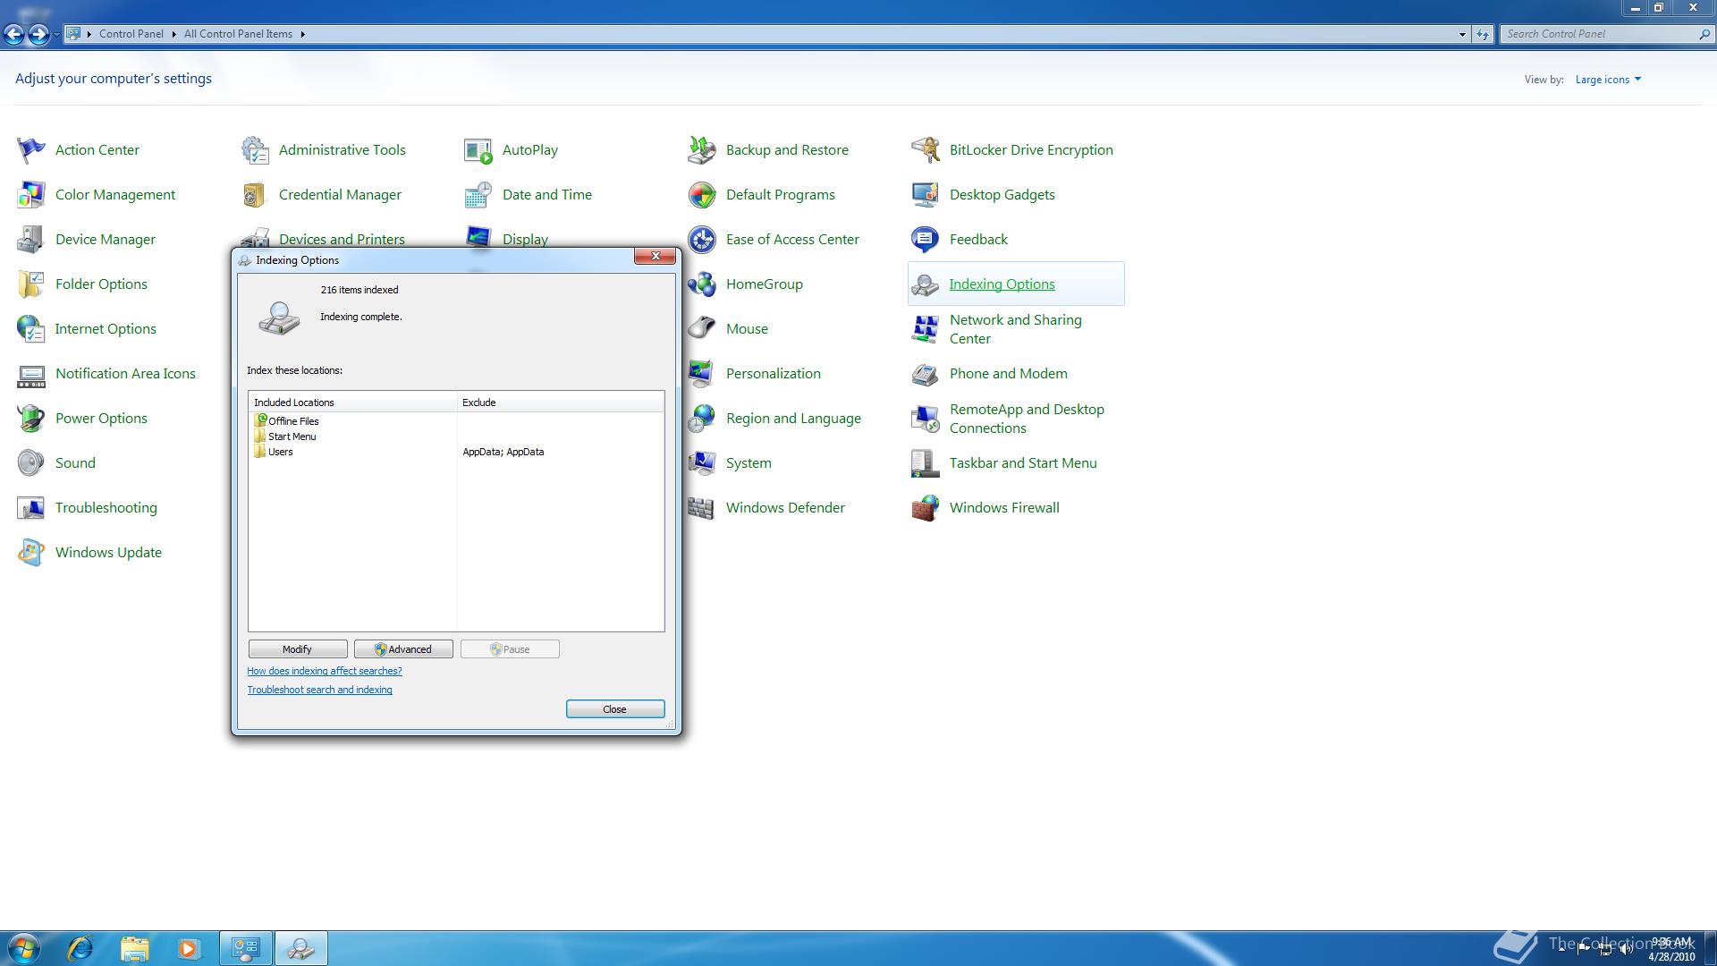Image resolution: width=1717 pixels, height=966 pixels.
Task: Open Device Manager icon
Action: coord(31,240)
